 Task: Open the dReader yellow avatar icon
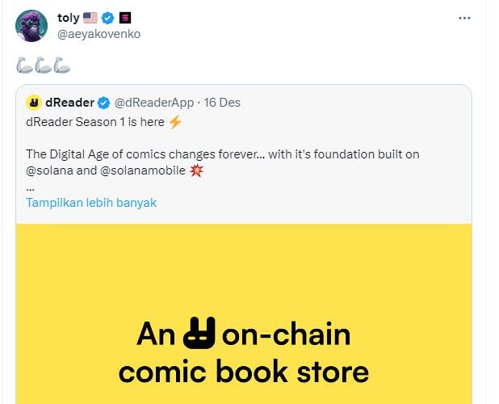point(34,103)
